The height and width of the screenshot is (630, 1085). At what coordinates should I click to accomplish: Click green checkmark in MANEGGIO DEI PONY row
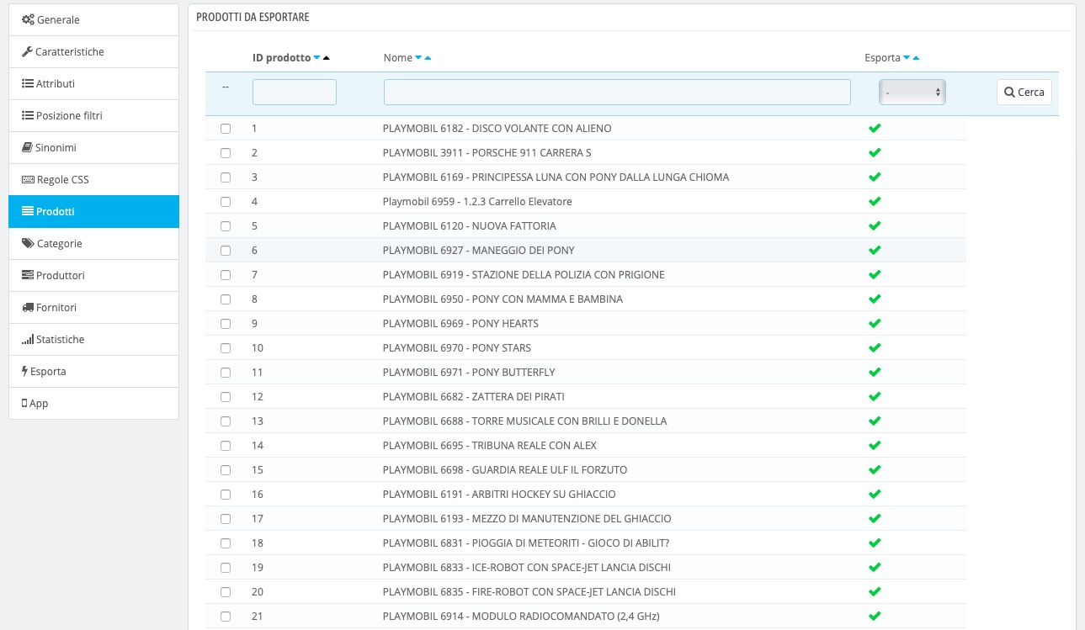pos(875,251)
